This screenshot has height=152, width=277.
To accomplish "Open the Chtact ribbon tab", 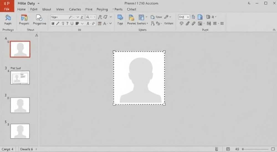I will pos(131,9).
